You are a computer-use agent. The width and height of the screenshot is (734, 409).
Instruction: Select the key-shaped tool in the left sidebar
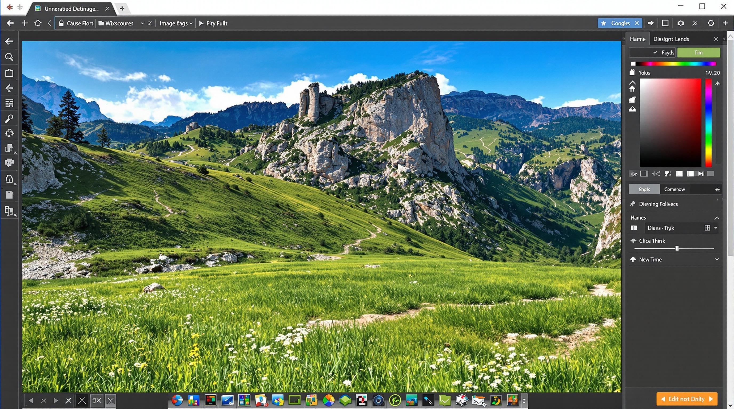9,118
